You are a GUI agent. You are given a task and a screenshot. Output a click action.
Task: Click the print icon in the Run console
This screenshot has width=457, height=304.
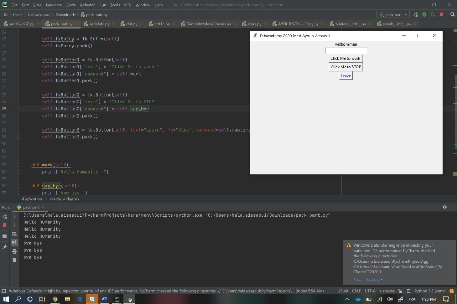tap(14, 251)
